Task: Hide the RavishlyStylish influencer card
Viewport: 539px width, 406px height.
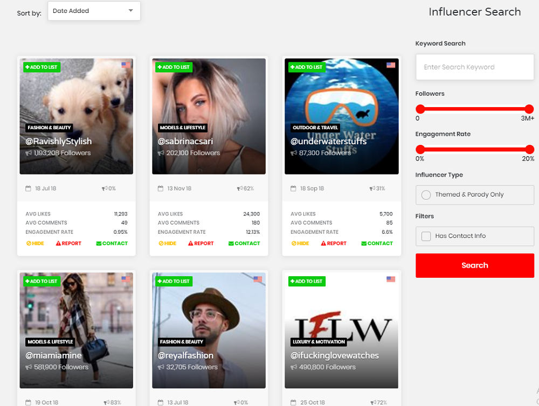Action: 34,243
